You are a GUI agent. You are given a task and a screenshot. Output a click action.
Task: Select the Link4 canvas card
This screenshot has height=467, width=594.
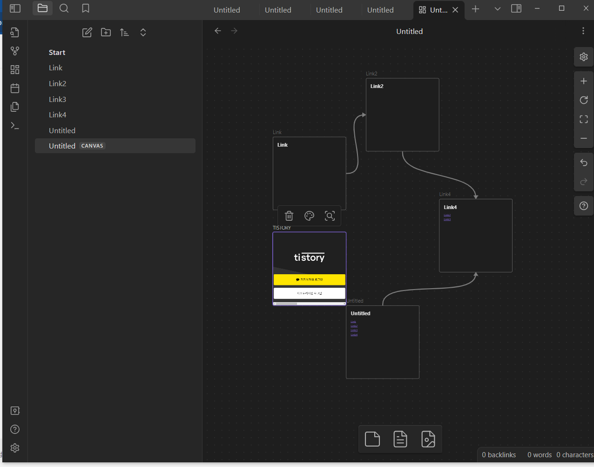coord(476,236)
